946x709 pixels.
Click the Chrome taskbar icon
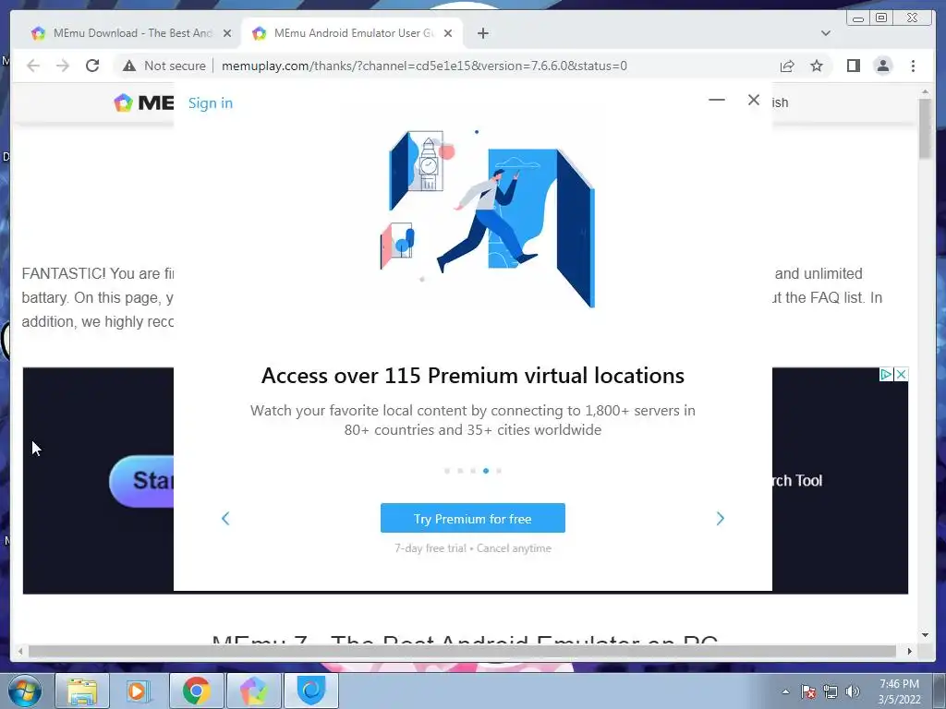[x=196, y=691]
